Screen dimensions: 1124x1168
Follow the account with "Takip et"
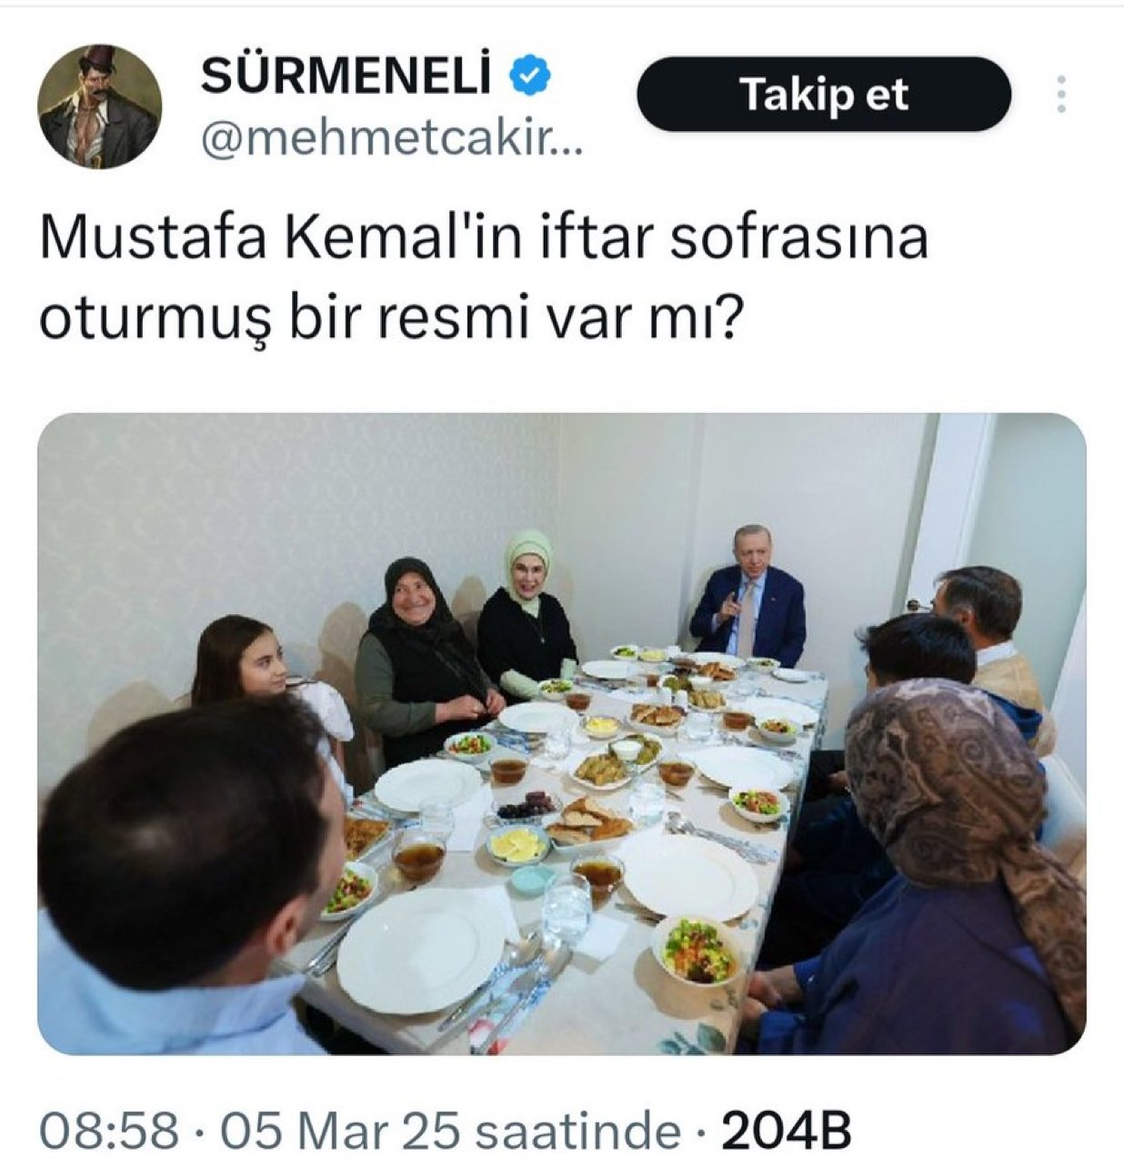point(824,95)
